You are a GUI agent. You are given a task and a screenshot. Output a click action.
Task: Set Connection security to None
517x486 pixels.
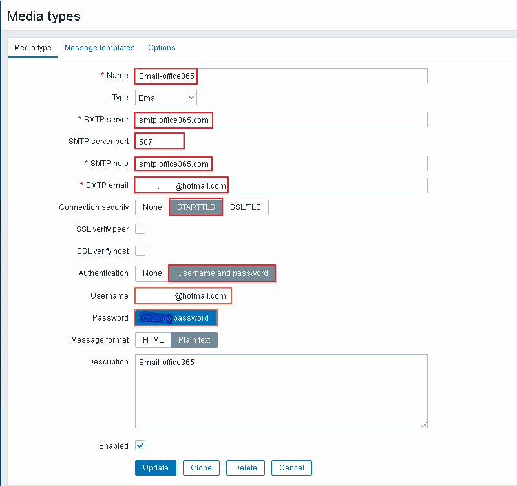click(153, 207)
